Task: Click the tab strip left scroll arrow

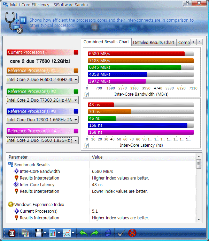Action: point(193,42)
